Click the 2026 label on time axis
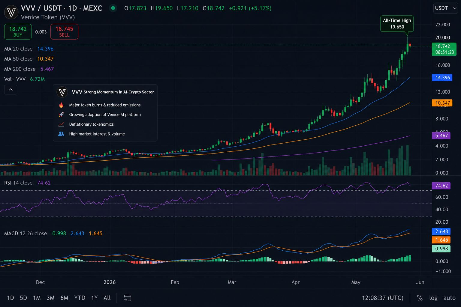 [x=110, y=282]
